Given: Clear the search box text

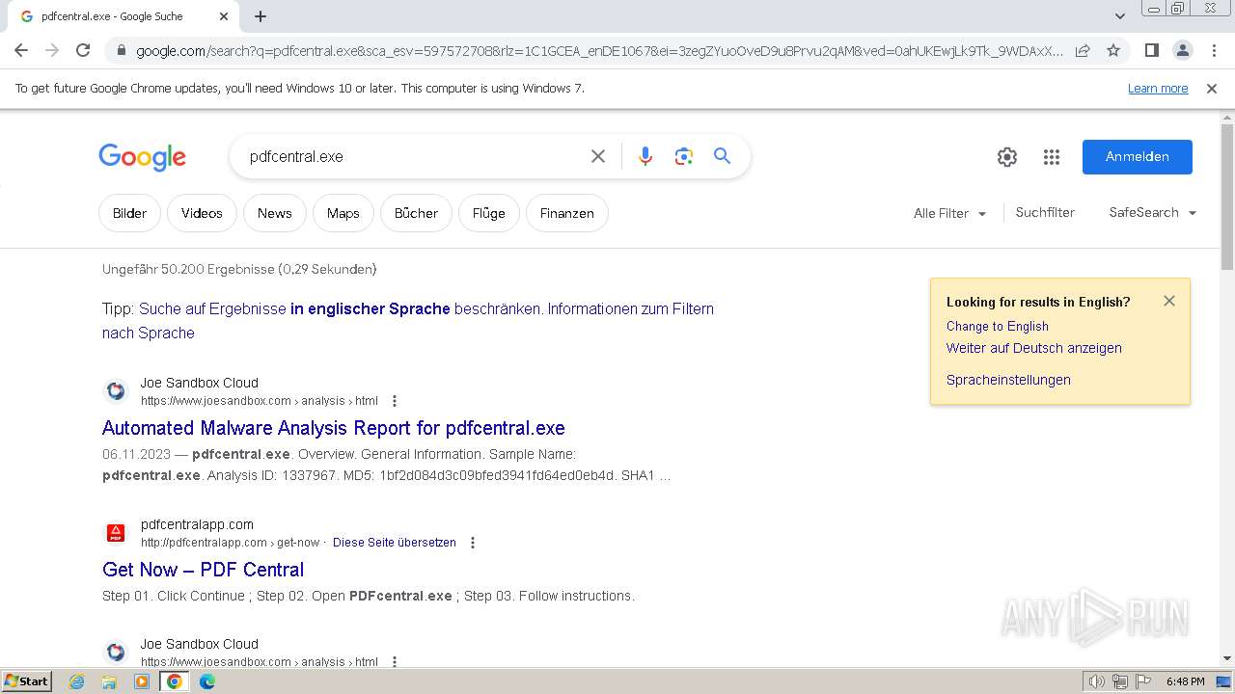Looking at the screenshot, I should pyautogui.click(x=598, y=156).
